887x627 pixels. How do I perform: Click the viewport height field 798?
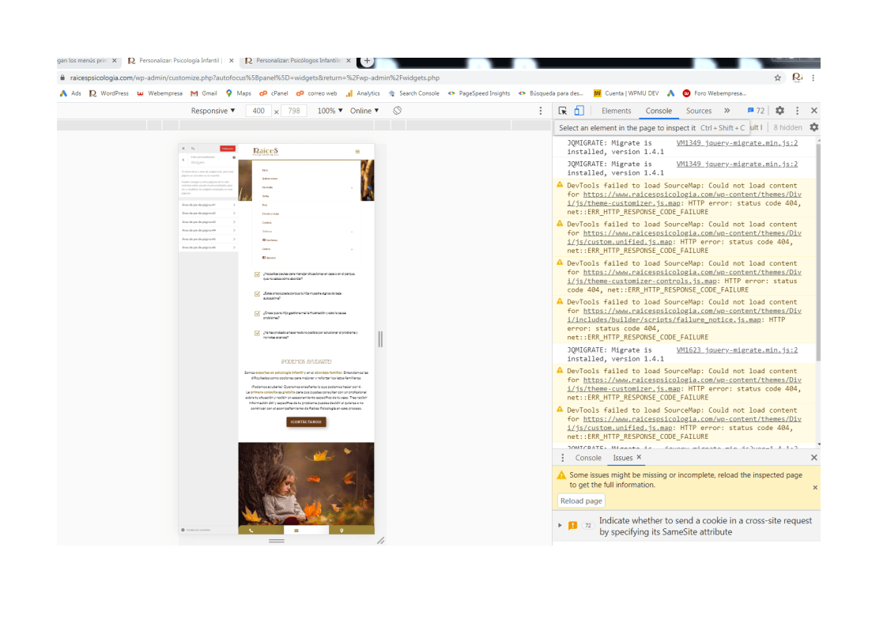[x=293, y=111]
